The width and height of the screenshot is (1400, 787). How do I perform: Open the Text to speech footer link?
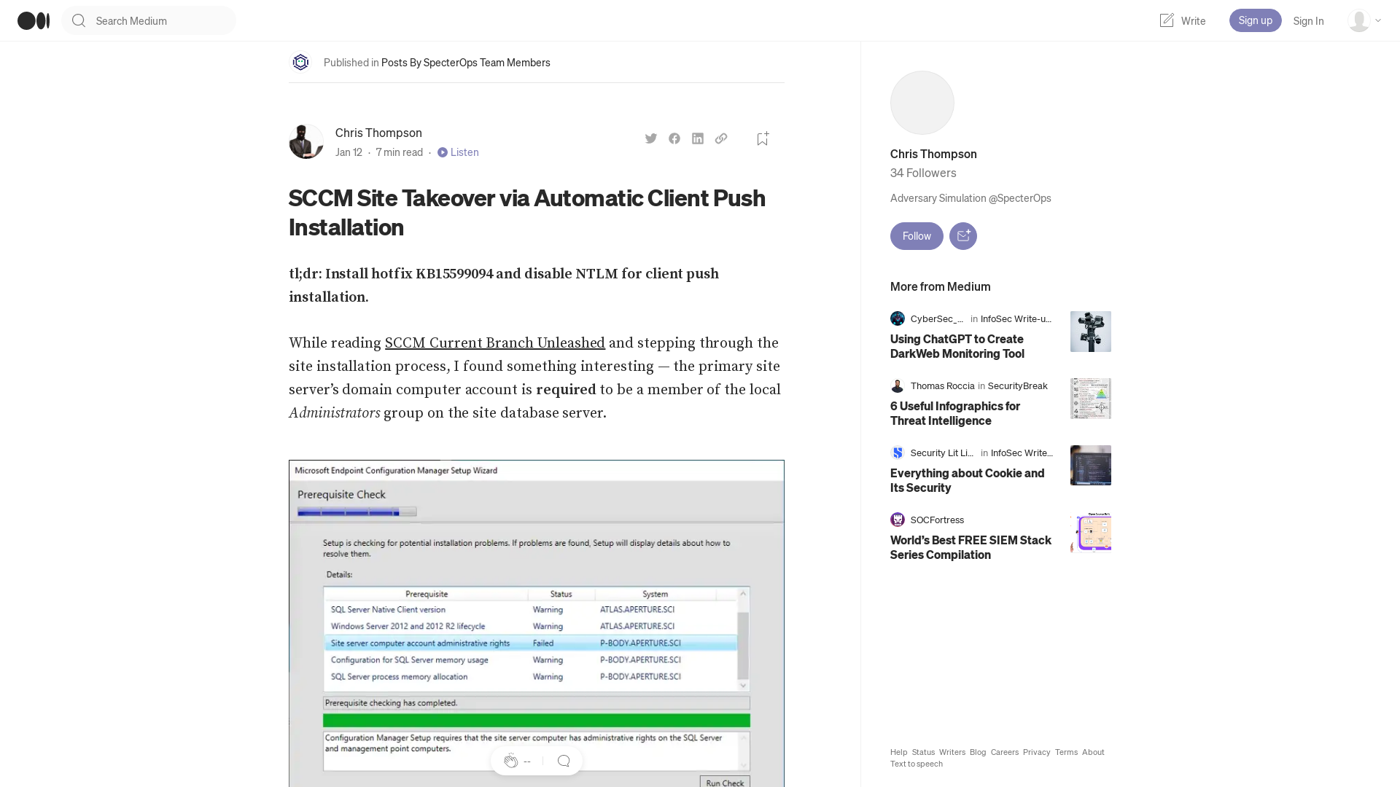coord(917,764)
